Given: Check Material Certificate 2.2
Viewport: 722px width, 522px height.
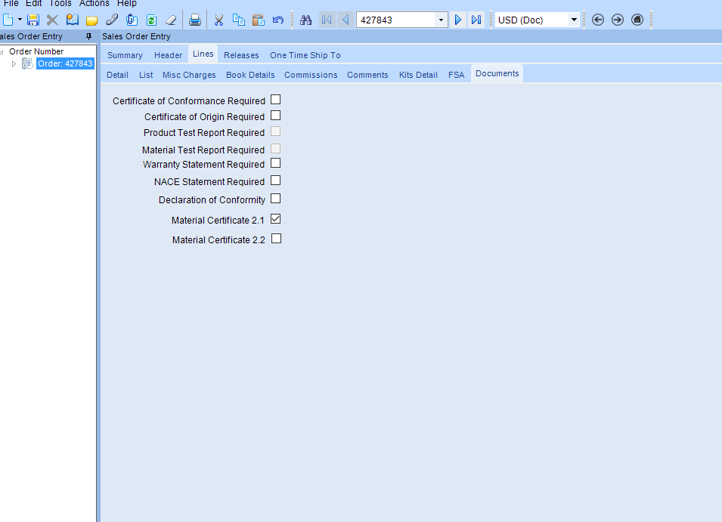Looking at the screenshot, I should pos(276,239).
